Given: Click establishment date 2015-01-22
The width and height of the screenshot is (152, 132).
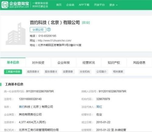Looking at the screenshot, I should click(x=103, y=122).
